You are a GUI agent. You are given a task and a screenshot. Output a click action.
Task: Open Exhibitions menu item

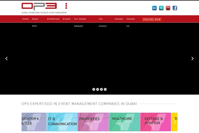click(53, 19)
